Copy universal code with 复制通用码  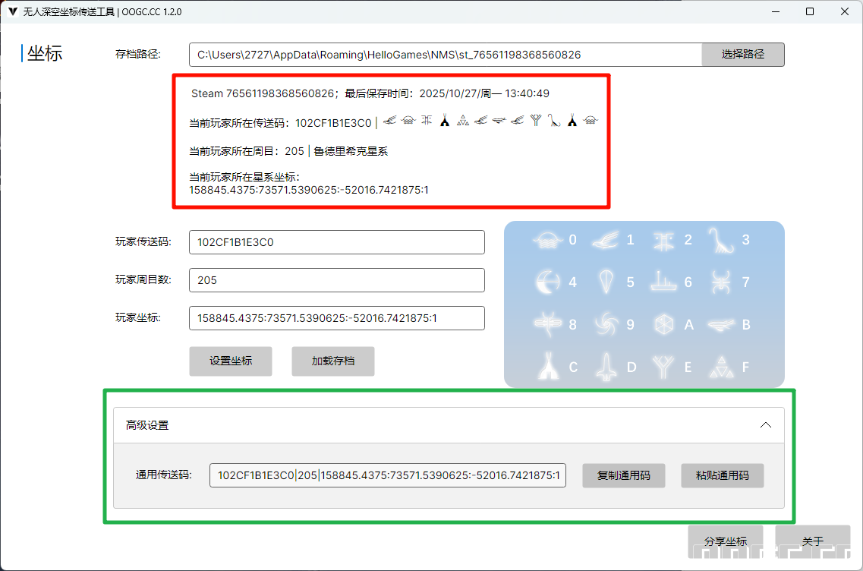[624, 475]
